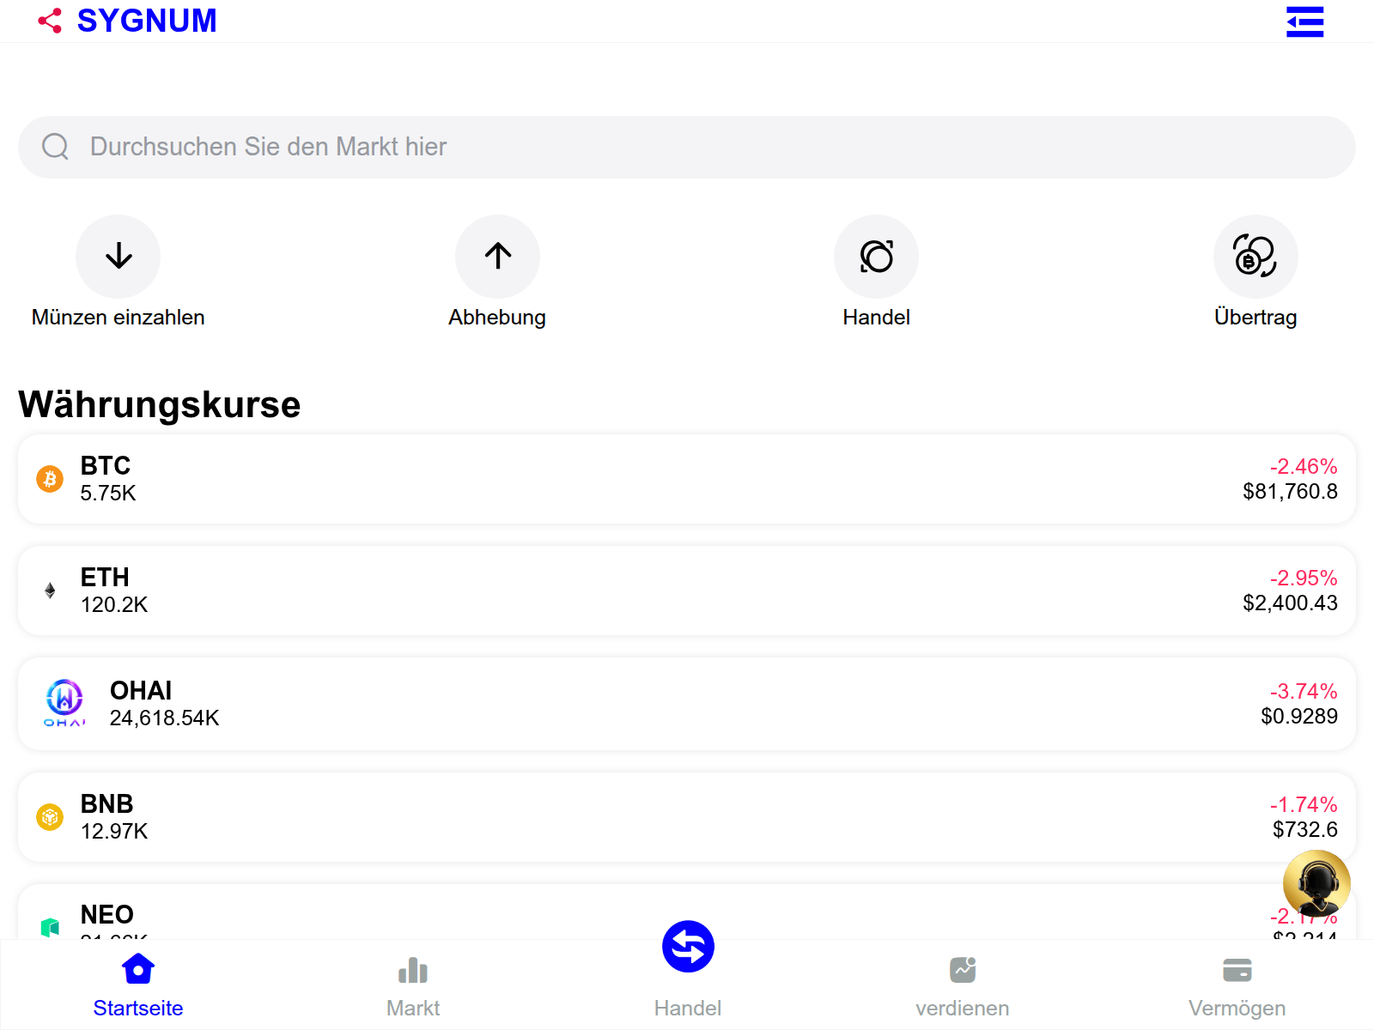Click BTC price $81,760.8
Screen dimensions: 1374x1030
pos(1290,492)
